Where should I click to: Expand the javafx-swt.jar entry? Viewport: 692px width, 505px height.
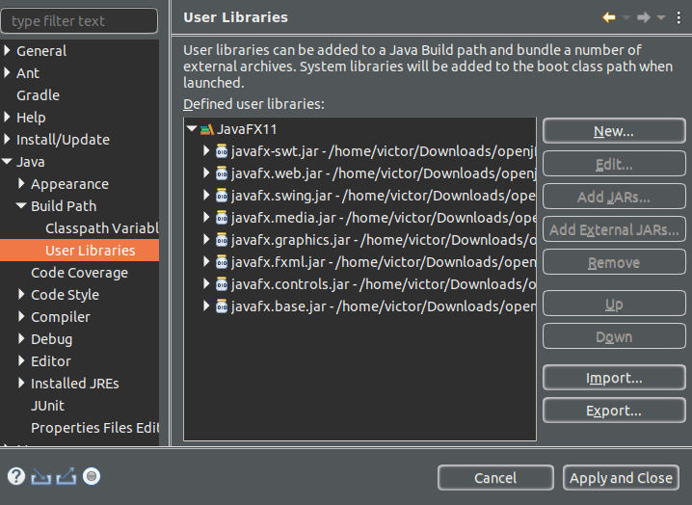[206, 151]
